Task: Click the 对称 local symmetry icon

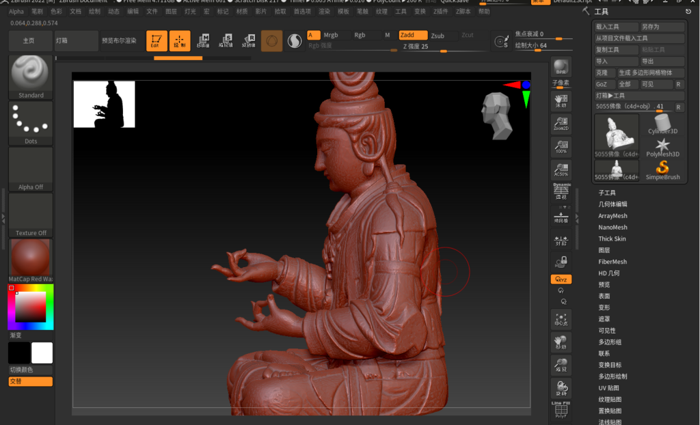Action: pos(561,240)
